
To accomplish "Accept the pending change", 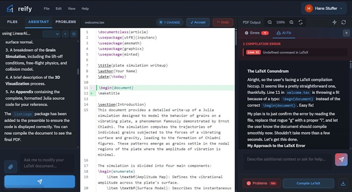I will (x=198, y=22).
